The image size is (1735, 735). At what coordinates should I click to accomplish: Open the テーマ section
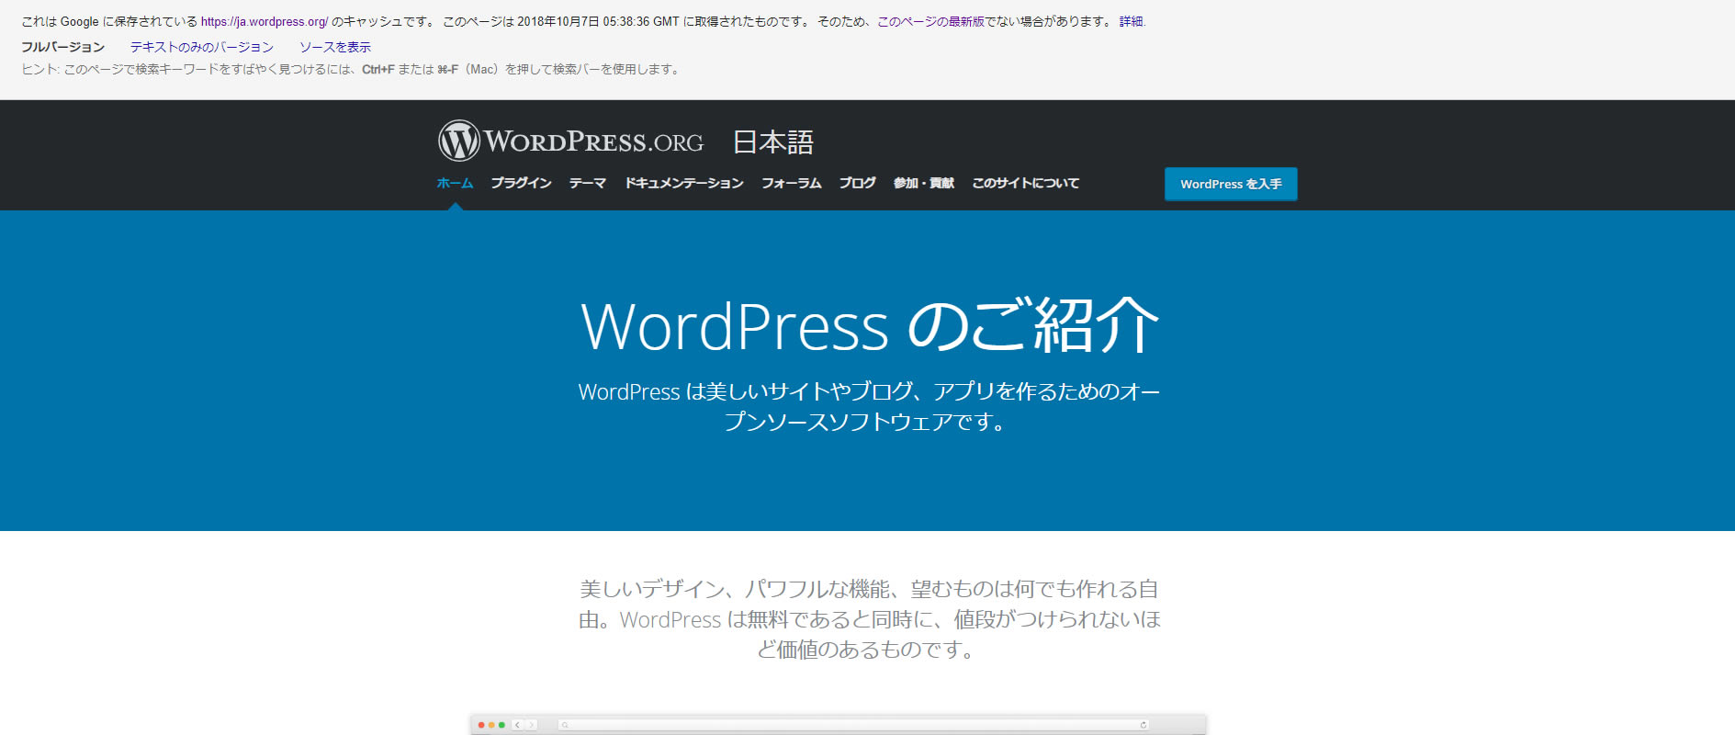(x=587, y=183)
